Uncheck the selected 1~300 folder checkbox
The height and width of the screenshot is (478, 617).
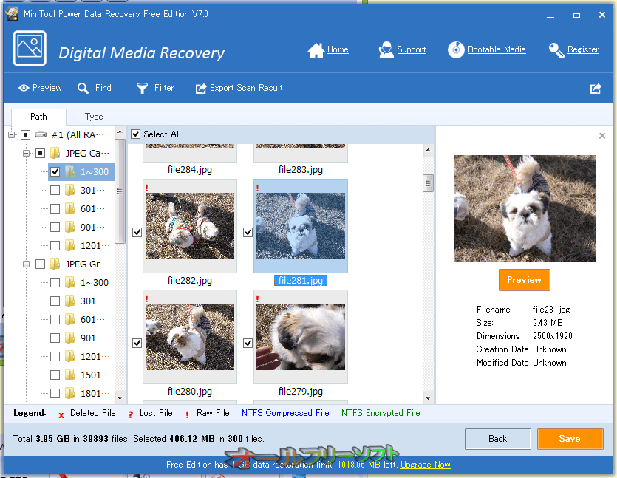pos(55,172)
